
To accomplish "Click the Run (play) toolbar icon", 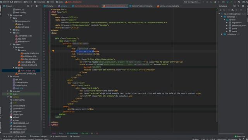I will coord(203,2).
